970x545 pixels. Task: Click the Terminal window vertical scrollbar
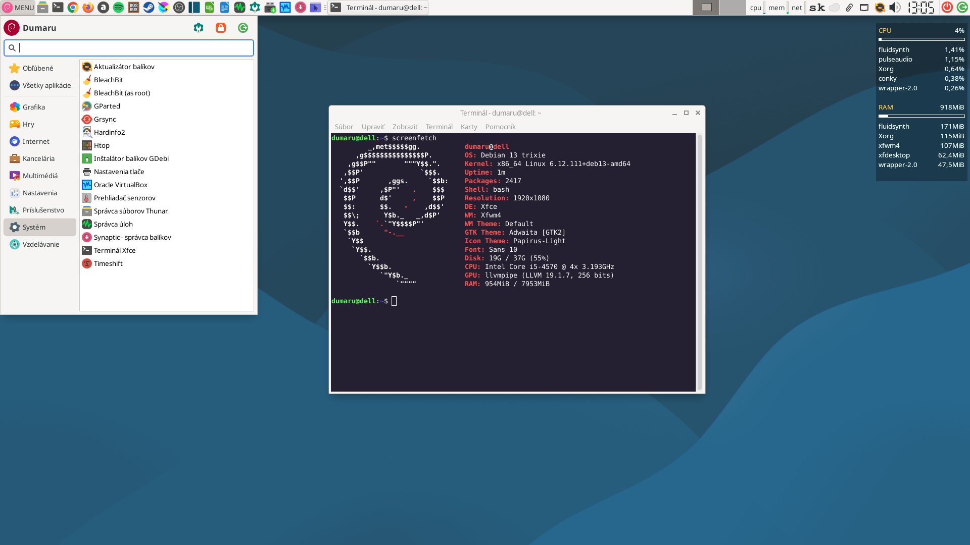[700, 262]
